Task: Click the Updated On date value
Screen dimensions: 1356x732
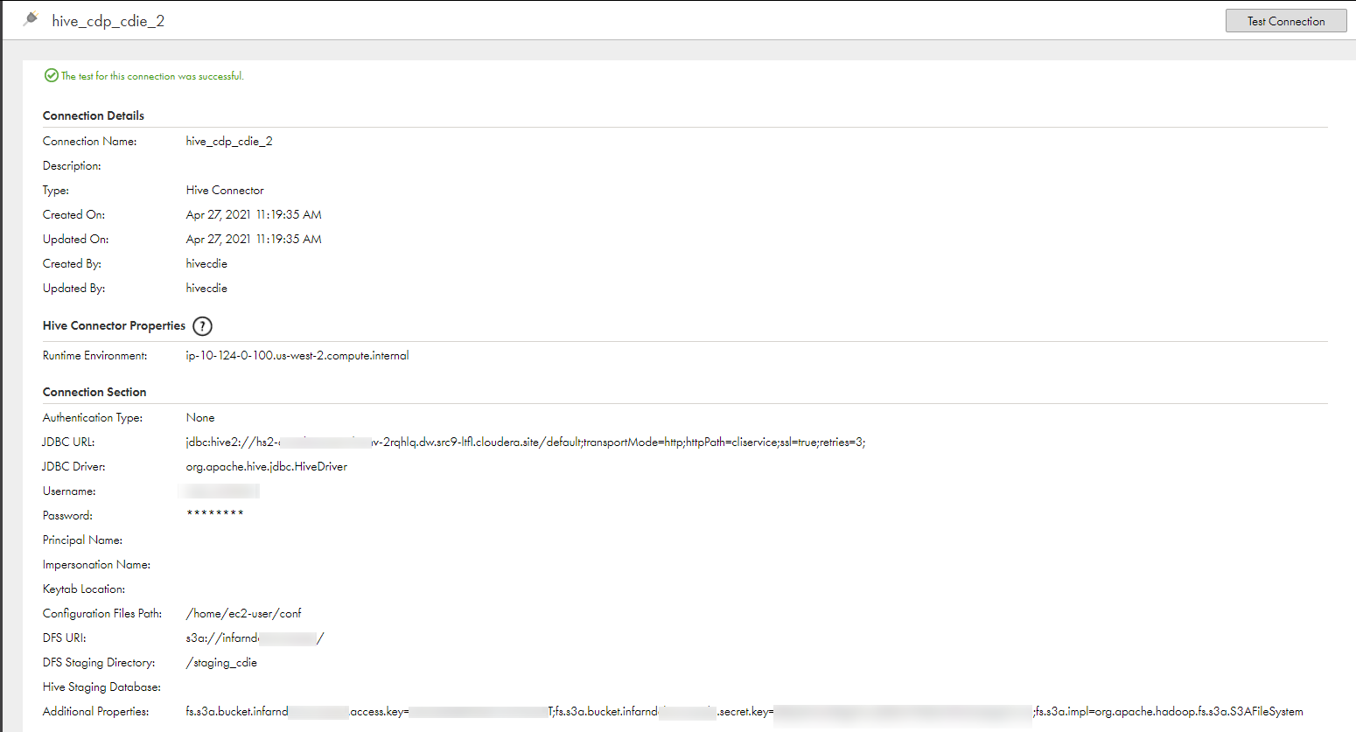Action: pos(254,239)
